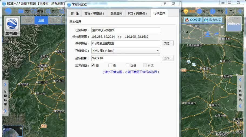Open the 文件 menu icon

(x=21, y=11)
